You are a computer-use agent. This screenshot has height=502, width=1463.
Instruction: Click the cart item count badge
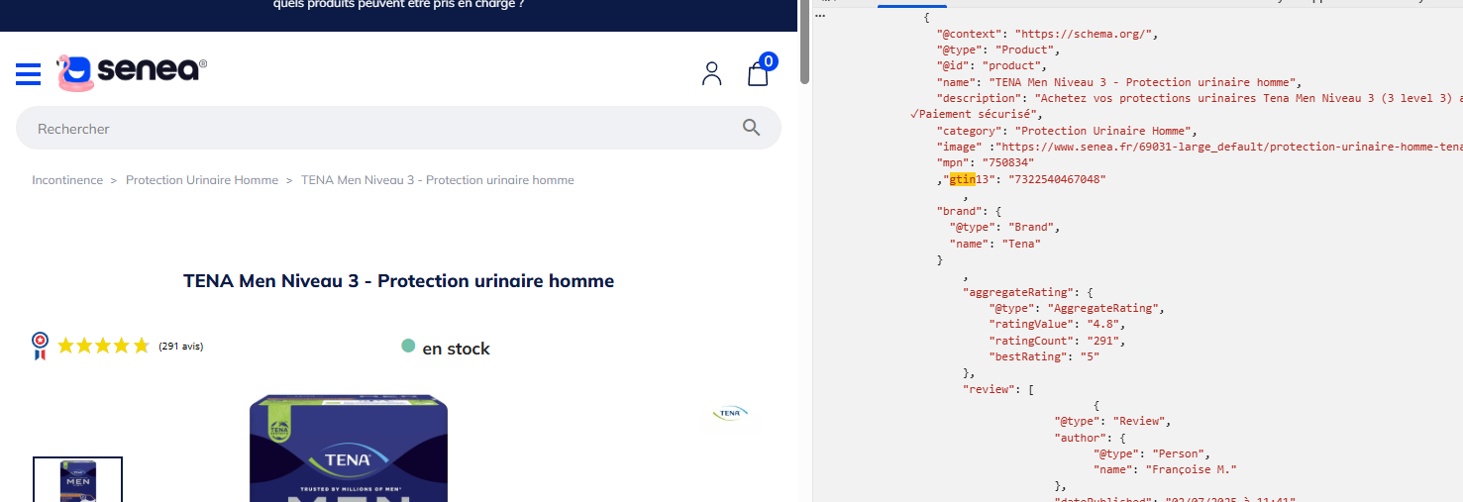768,61
